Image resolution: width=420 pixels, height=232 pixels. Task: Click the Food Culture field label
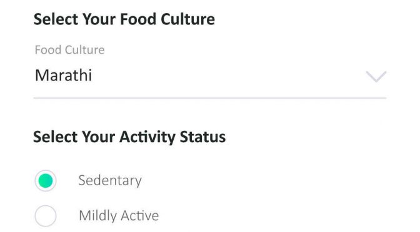point(69,50)
